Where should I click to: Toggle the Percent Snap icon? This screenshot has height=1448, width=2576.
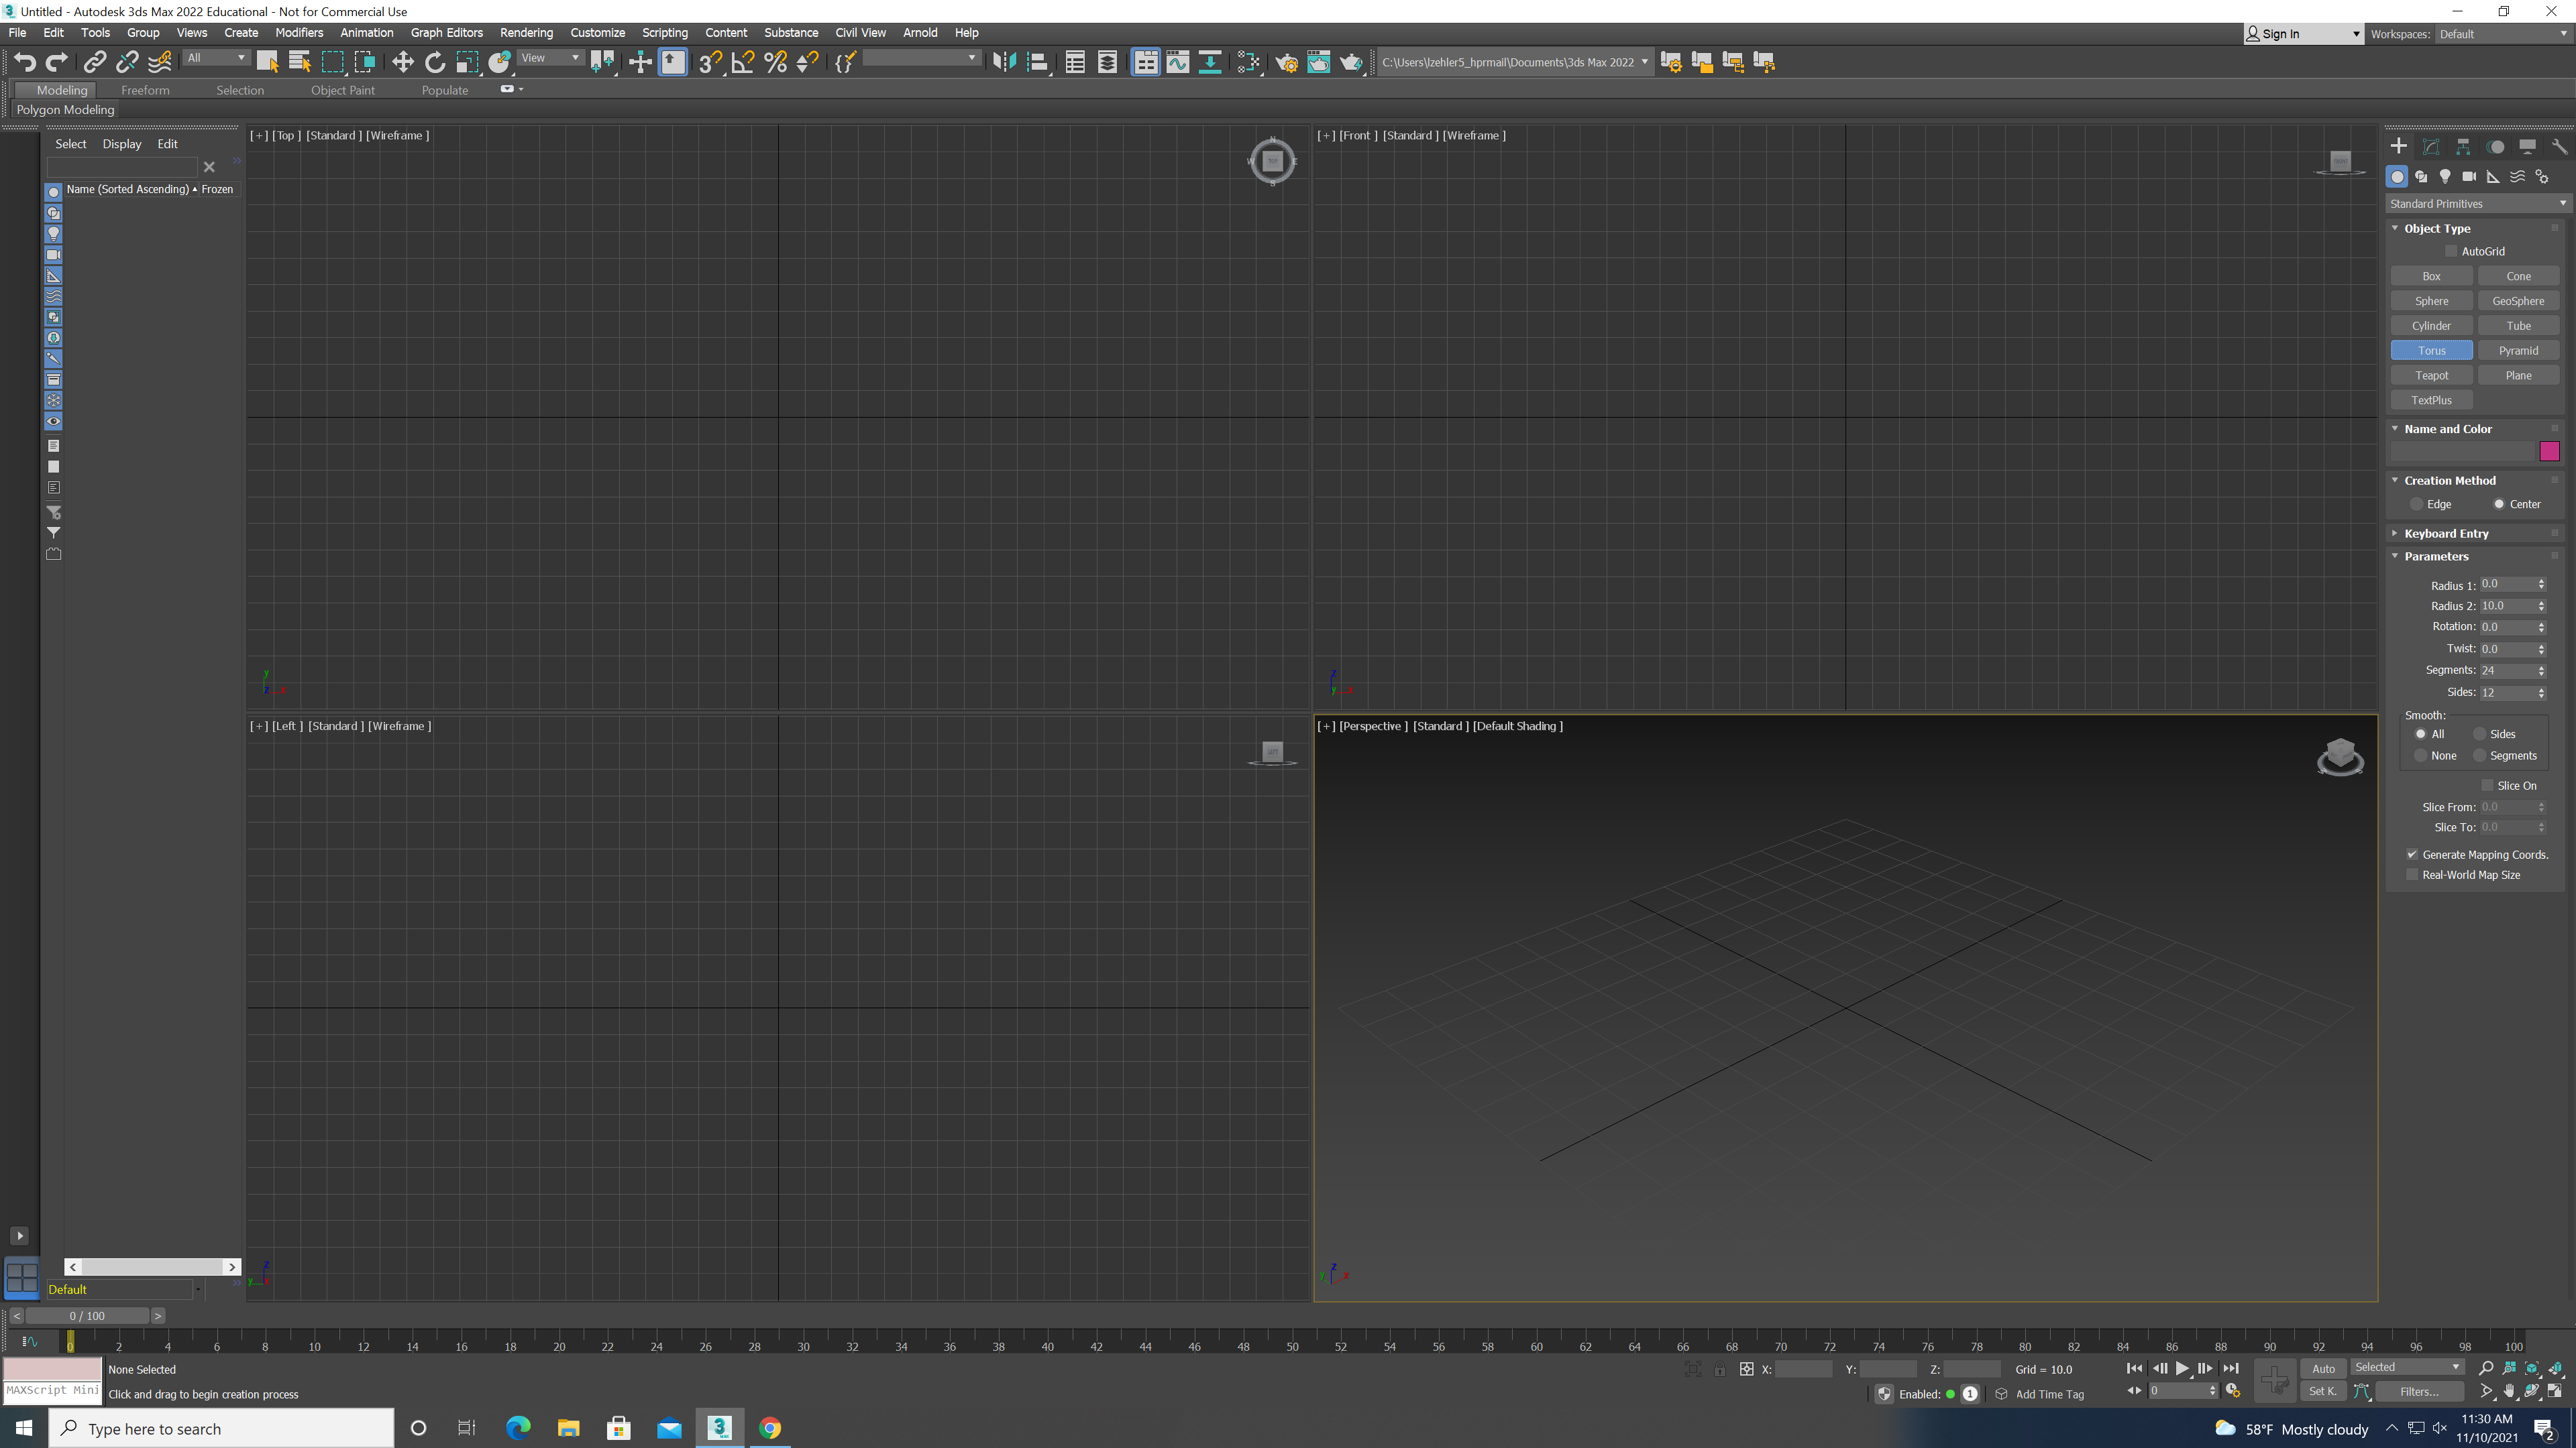[775, 62]
